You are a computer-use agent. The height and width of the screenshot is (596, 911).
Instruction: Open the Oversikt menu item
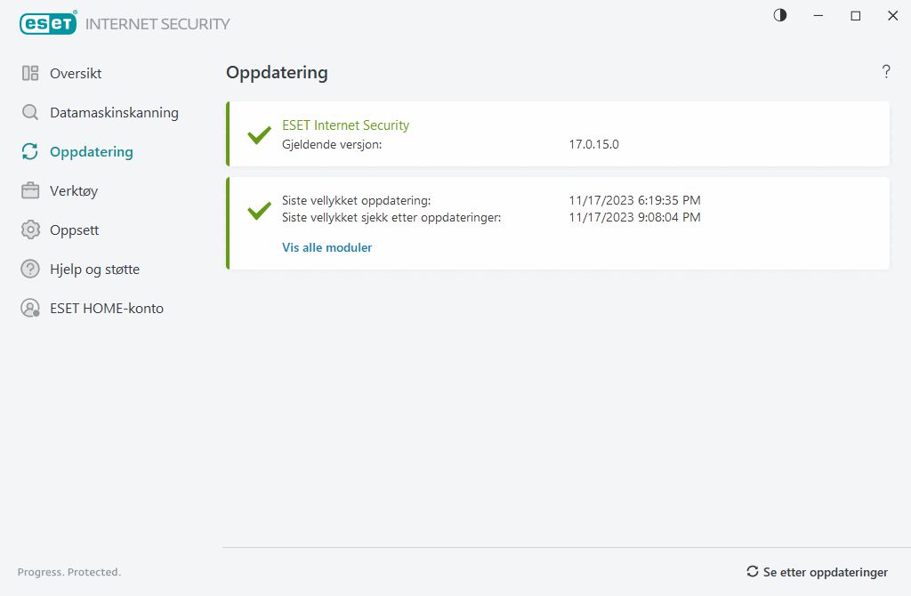76,74
